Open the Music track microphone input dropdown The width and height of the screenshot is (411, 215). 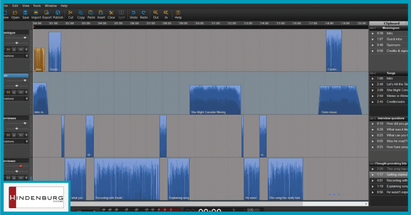tap(26, 99)
